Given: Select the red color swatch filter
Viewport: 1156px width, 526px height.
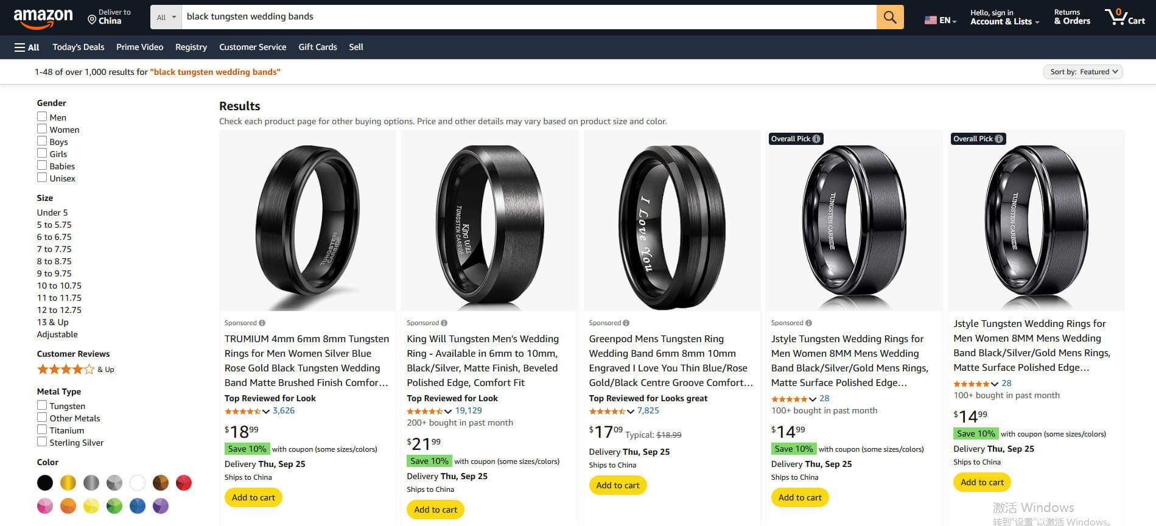Looking at the screenshot, I should click(x=183, y=482).
